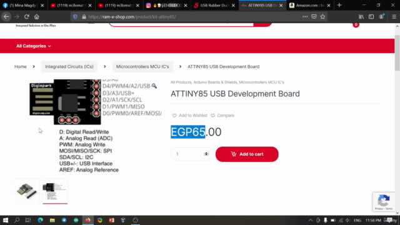Open a new browser tab
400x225 pixels.
(x=339, y=5)
